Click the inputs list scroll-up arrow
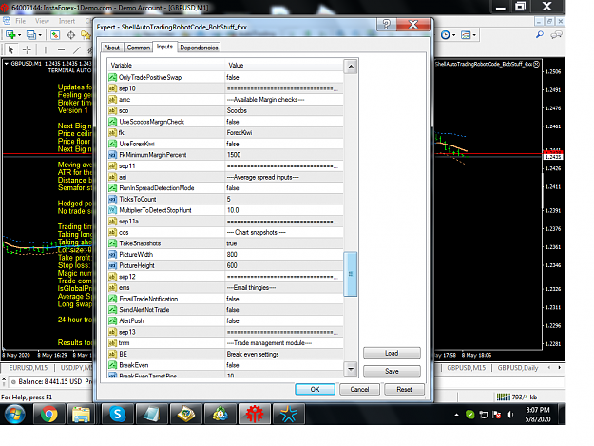594x446 pixels. pos(351,67)
